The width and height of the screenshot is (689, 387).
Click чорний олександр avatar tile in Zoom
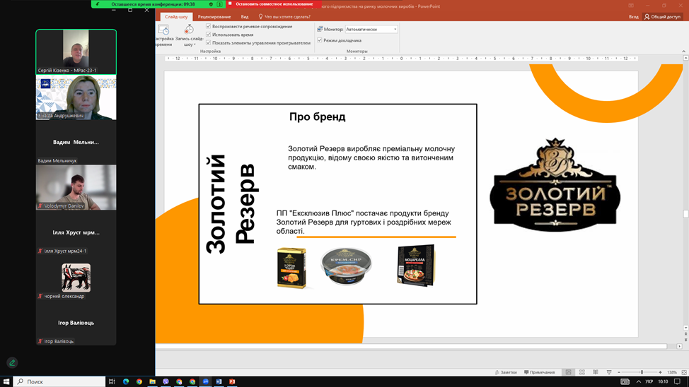coord(76,278)
